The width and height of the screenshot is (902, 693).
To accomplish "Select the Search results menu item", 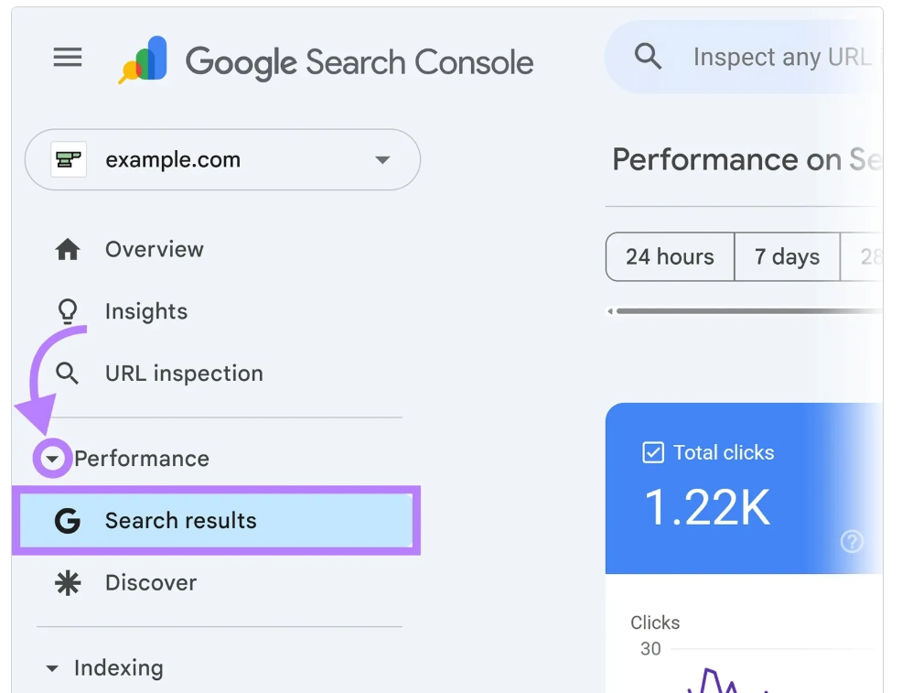I will (x=179, y=520).
